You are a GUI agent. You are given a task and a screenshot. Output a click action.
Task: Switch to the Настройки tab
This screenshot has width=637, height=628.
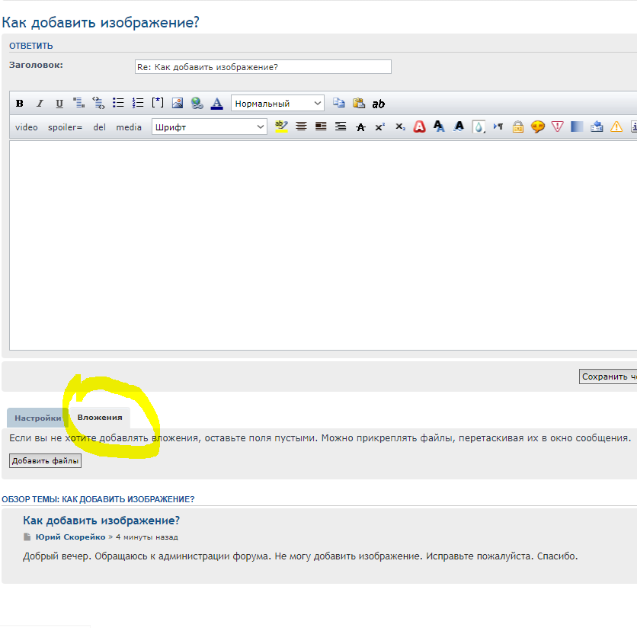tap(37, 418)
